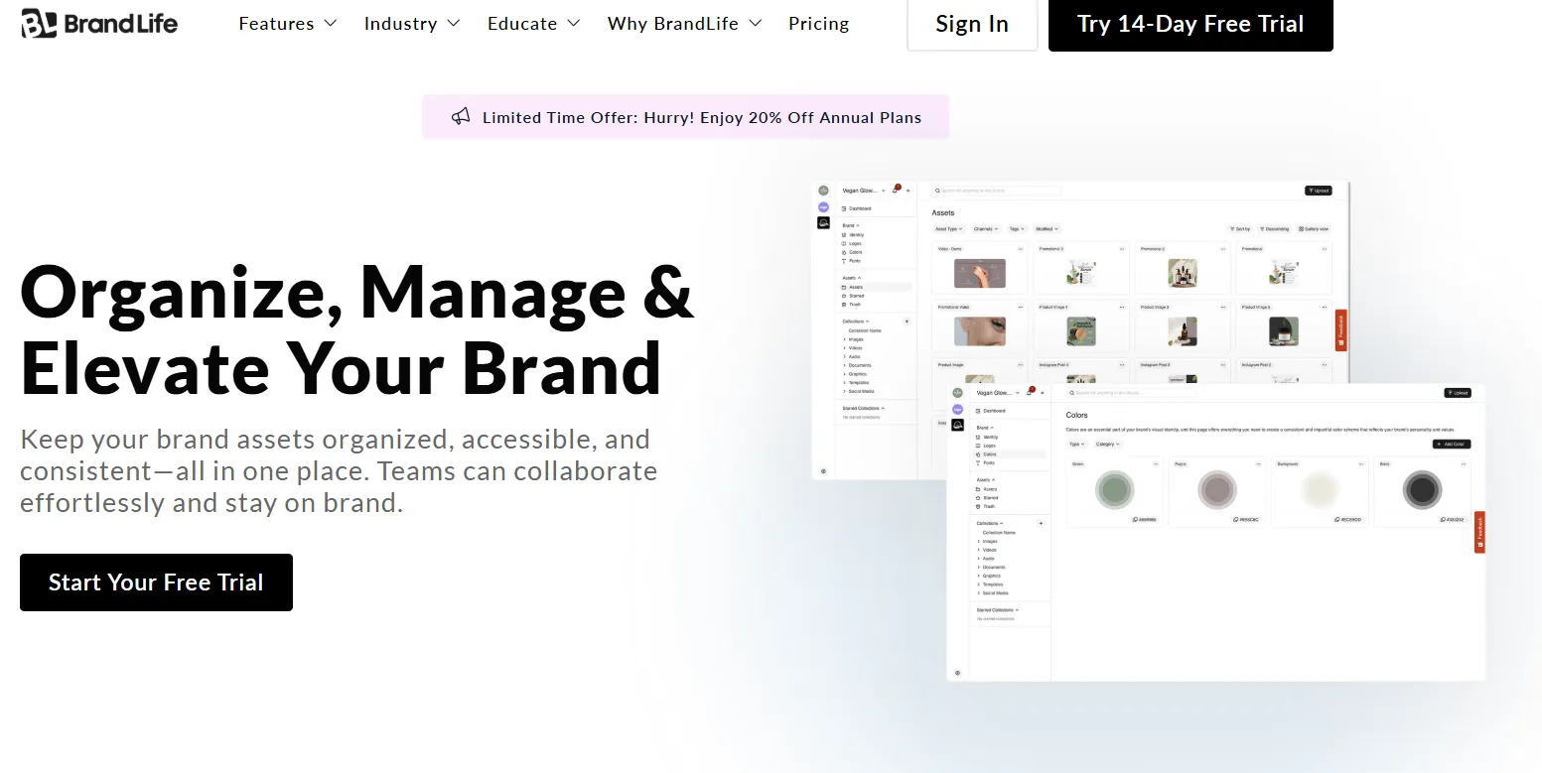The width and height of the screenshot is (1542, 773).
Task: Collapse the Collections section in the sidebar
Action: [867, 322]
